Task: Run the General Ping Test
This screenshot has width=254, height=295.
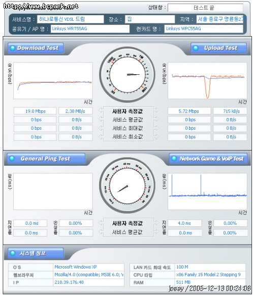Action: click(46, 158)
